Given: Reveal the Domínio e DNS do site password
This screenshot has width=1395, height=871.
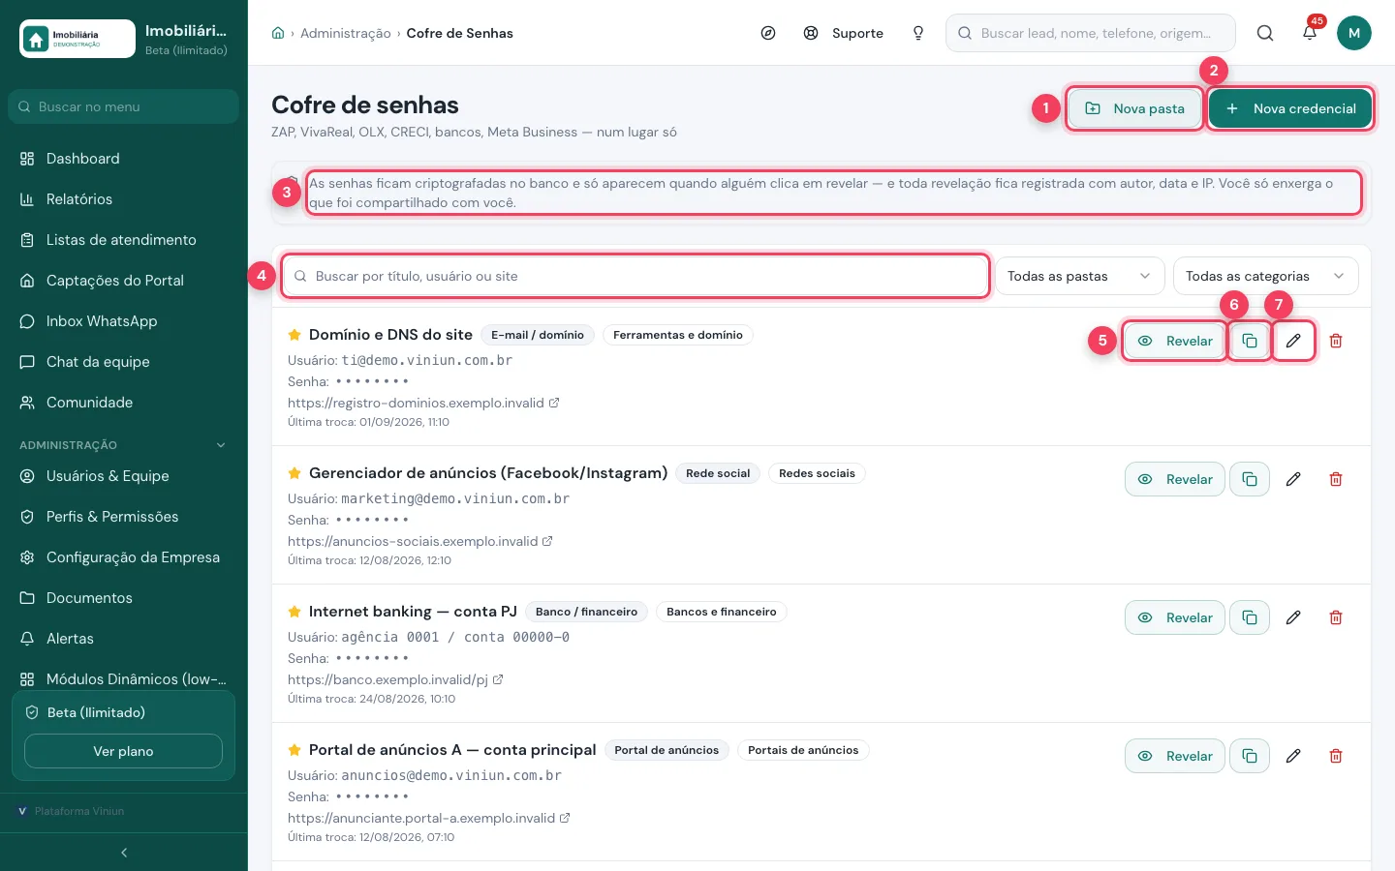Looking at the screenshot, I should pyautogui.click(x=1175, y=341).
